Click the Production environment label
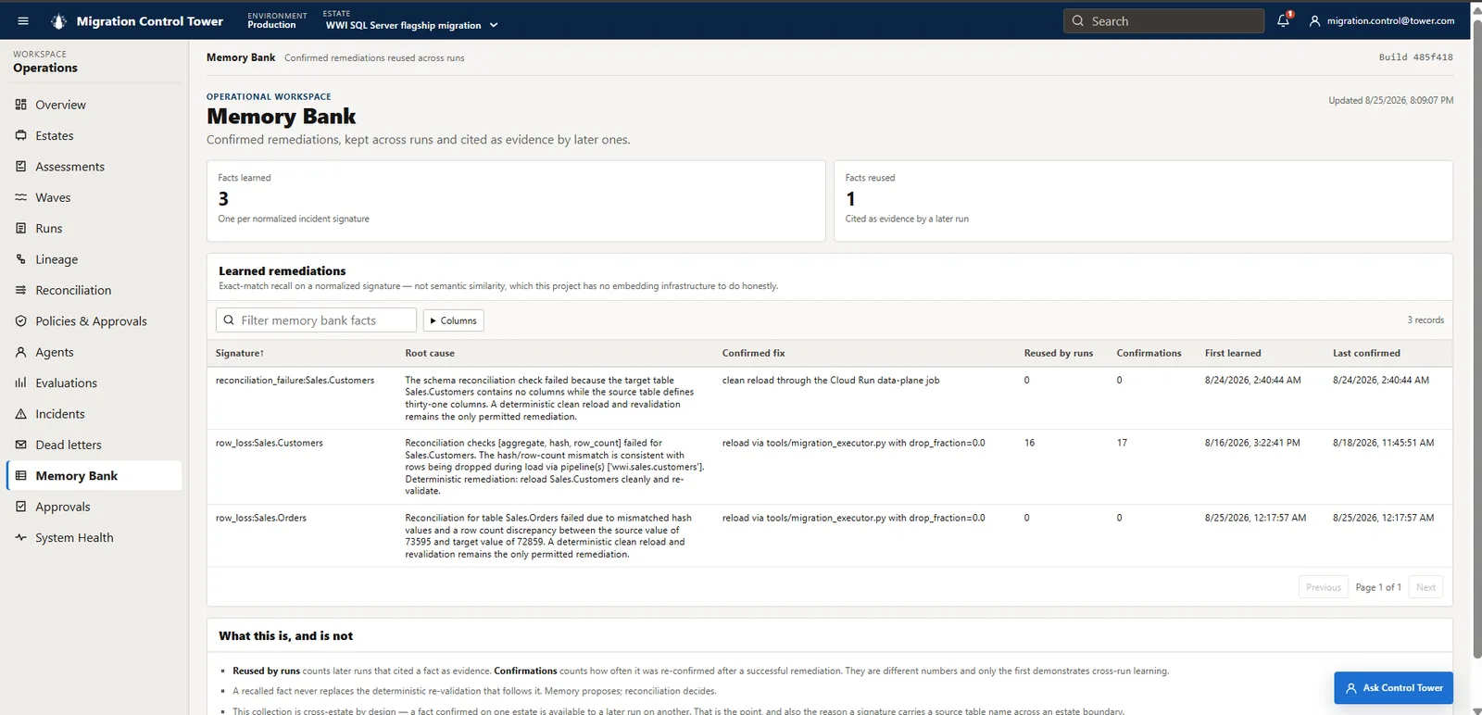 (271, 25)
